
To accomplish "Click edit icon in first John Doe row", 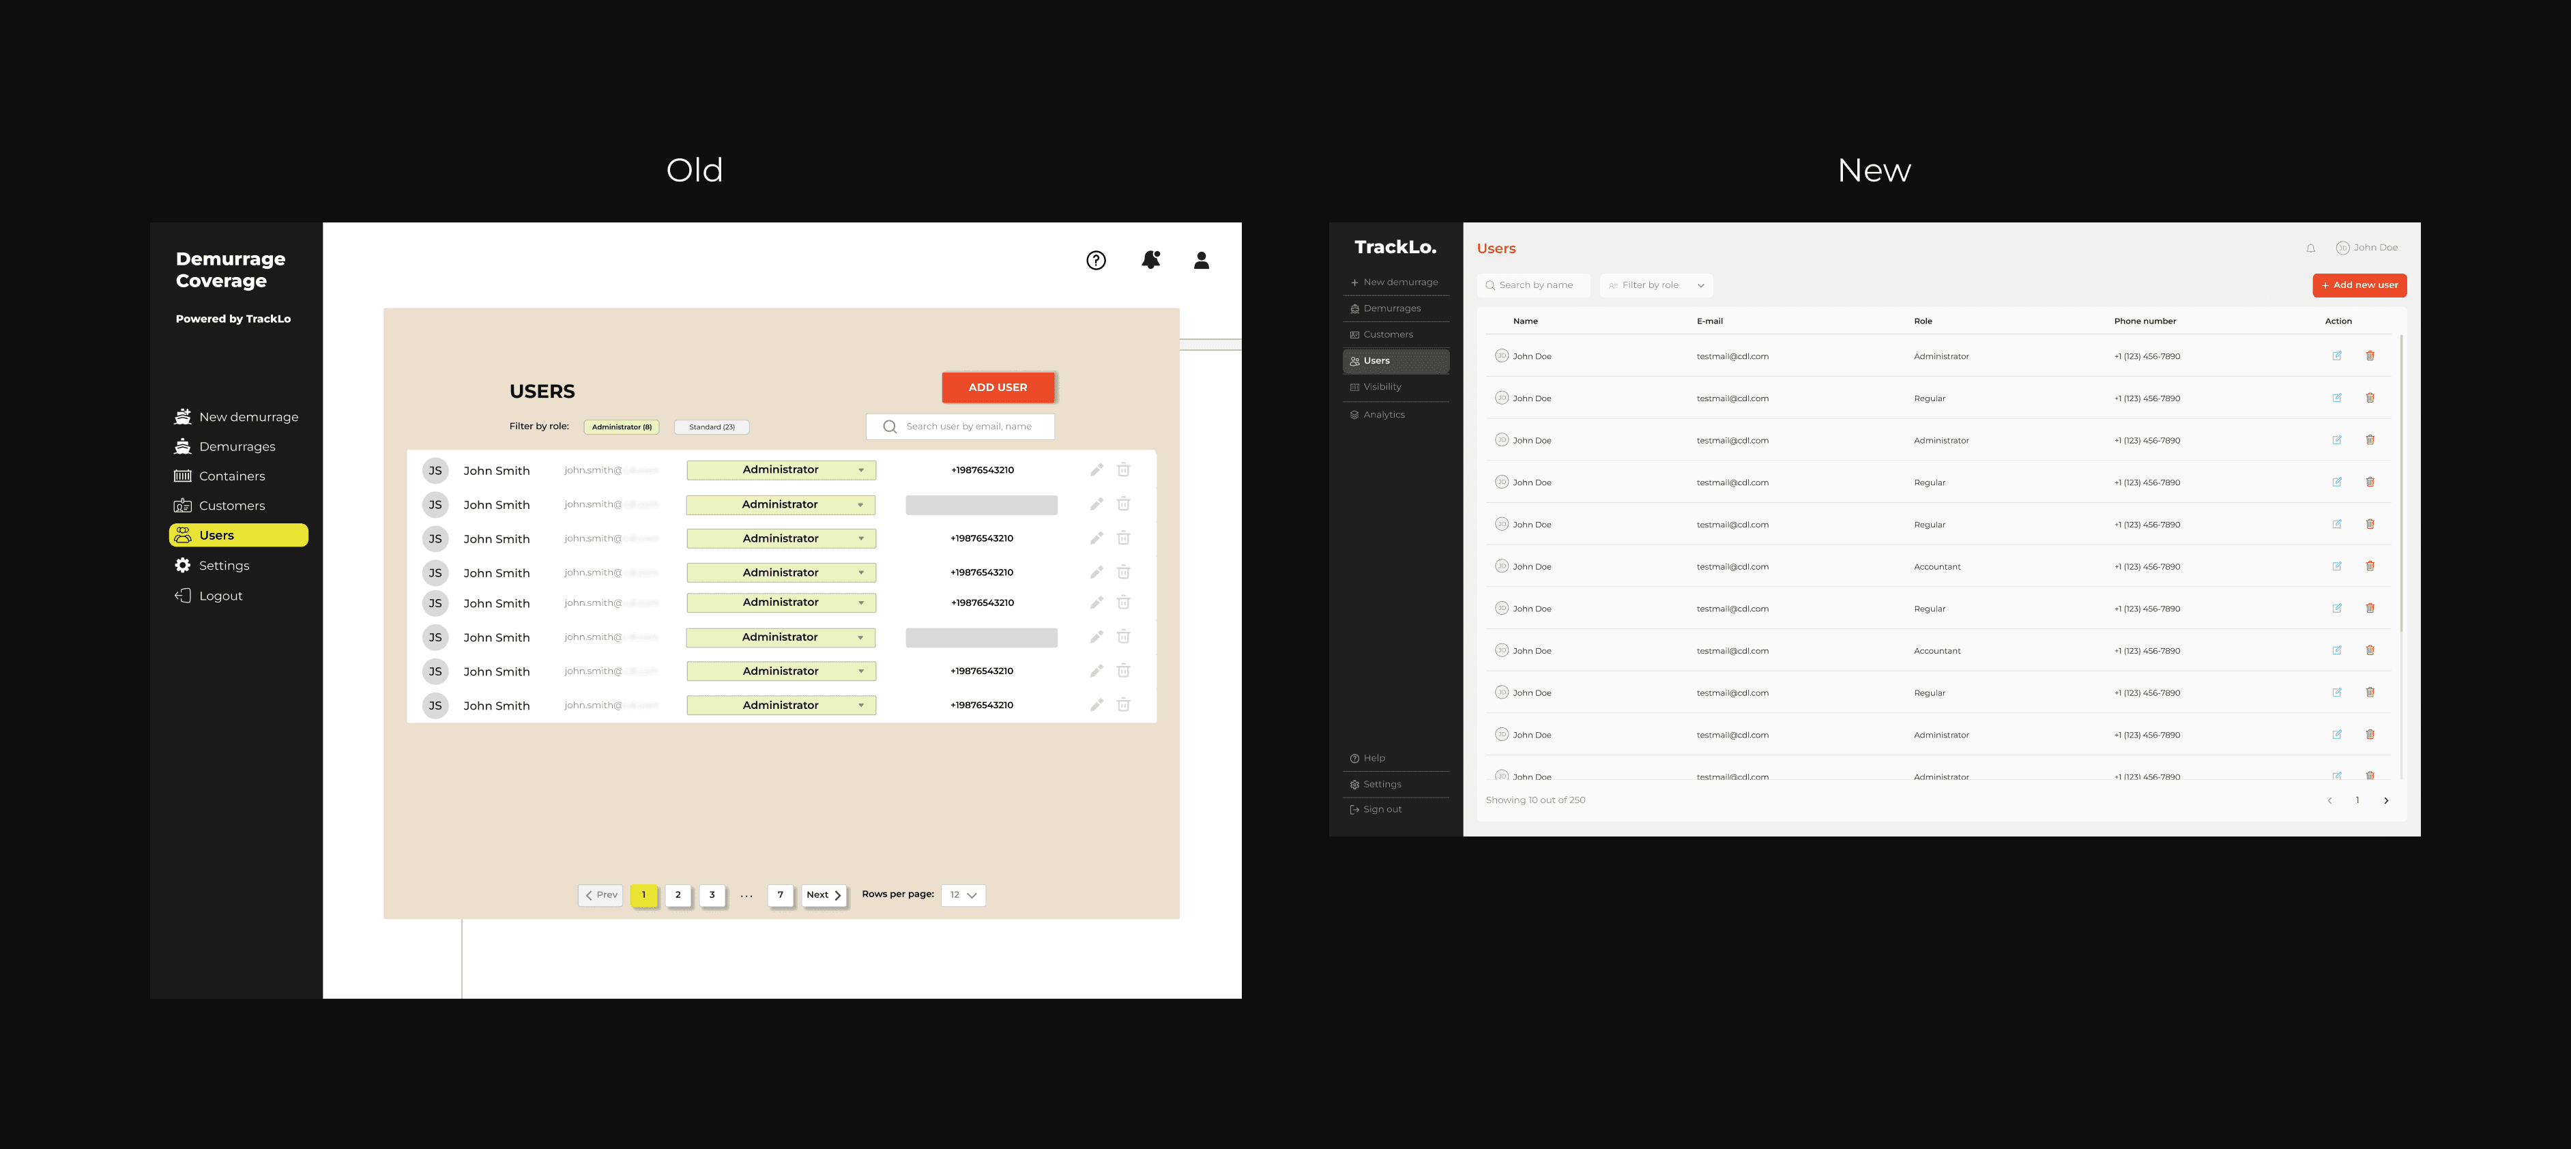I will [2336, 356].
